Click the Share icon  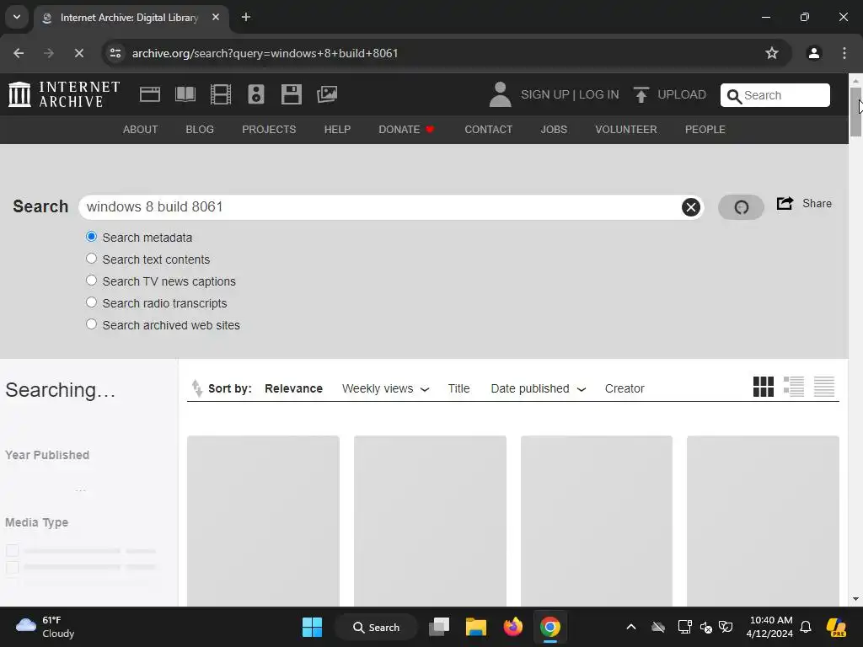pyautogui.click(x=785, y=204)
